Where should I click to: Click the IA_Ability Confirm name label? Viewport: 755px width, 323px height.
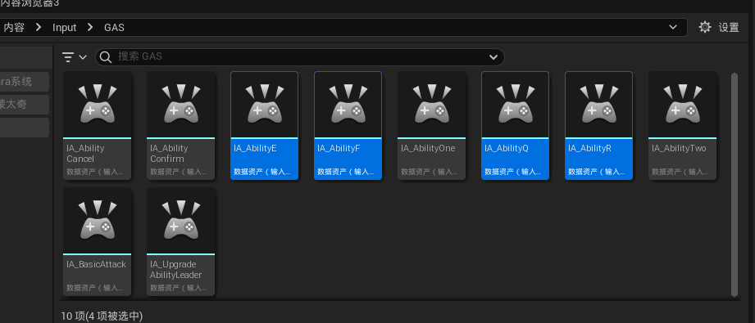point(169,154)
